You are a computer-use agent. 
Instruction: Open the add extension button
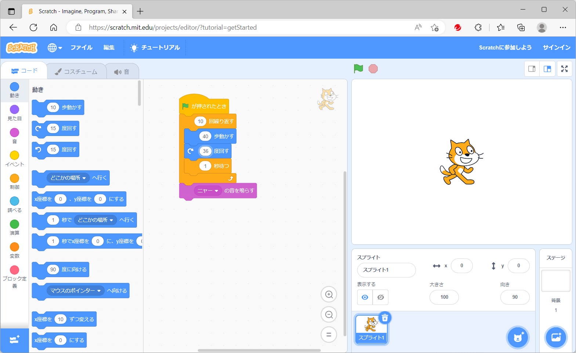tap(14, 339)
